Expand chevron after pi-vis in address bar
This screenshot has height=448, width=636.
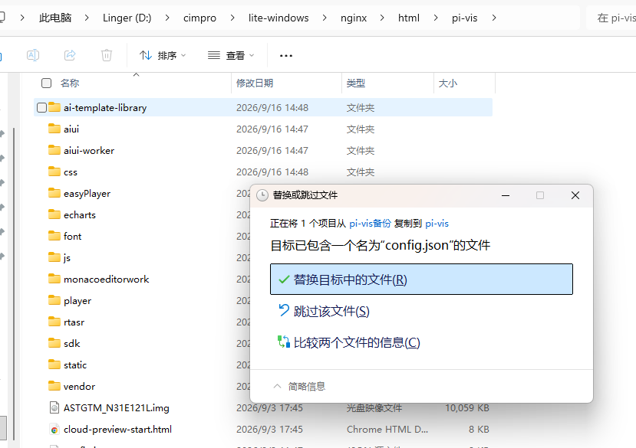pyautogui.click(x=493, y=18)
